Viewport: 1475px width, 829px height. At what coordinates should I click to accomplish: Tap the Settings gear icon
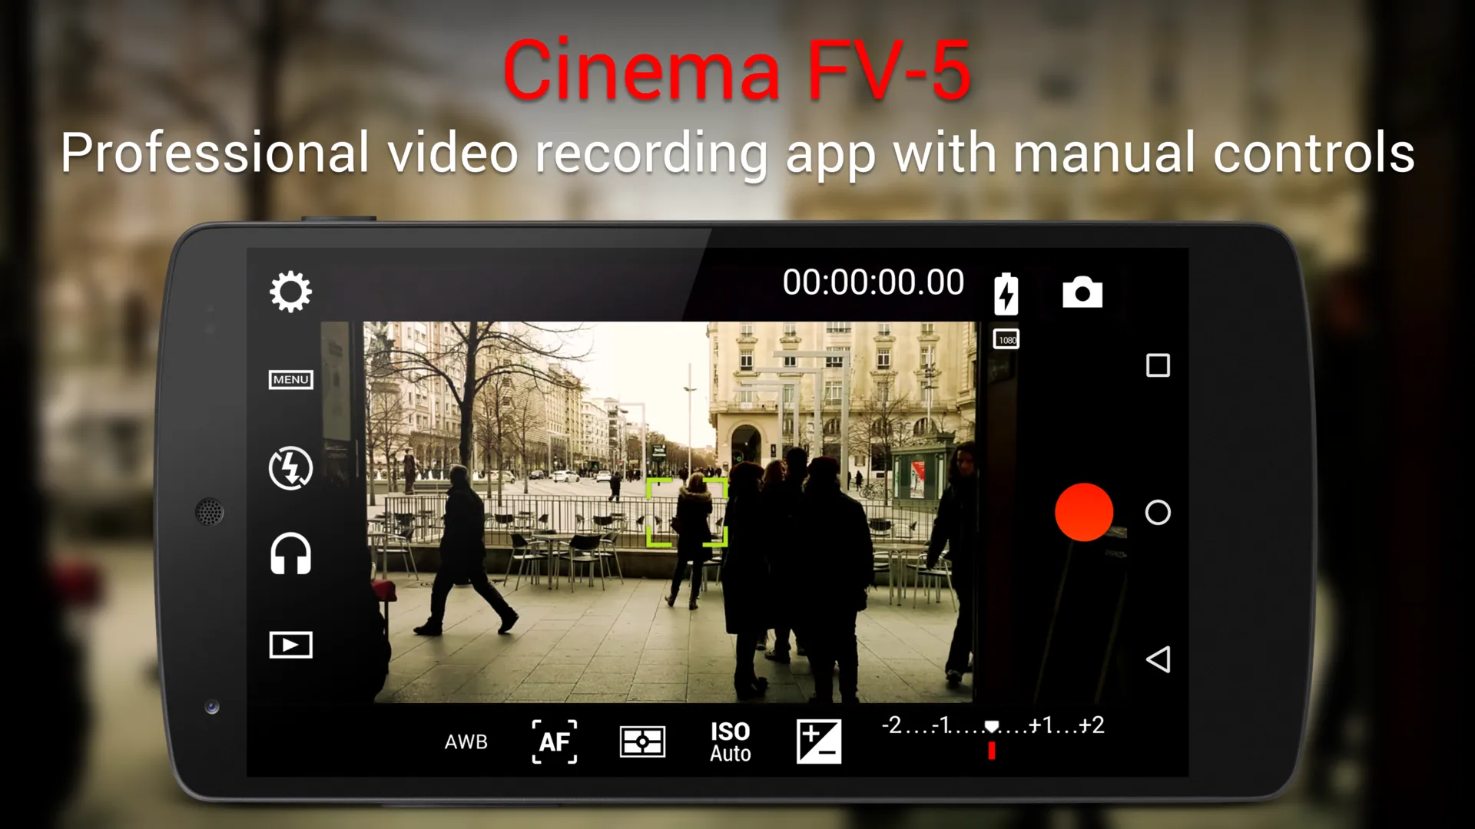[290, 292]
